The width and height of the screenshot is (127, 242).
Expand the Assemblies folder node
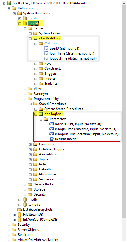click(x=30, y=154)
